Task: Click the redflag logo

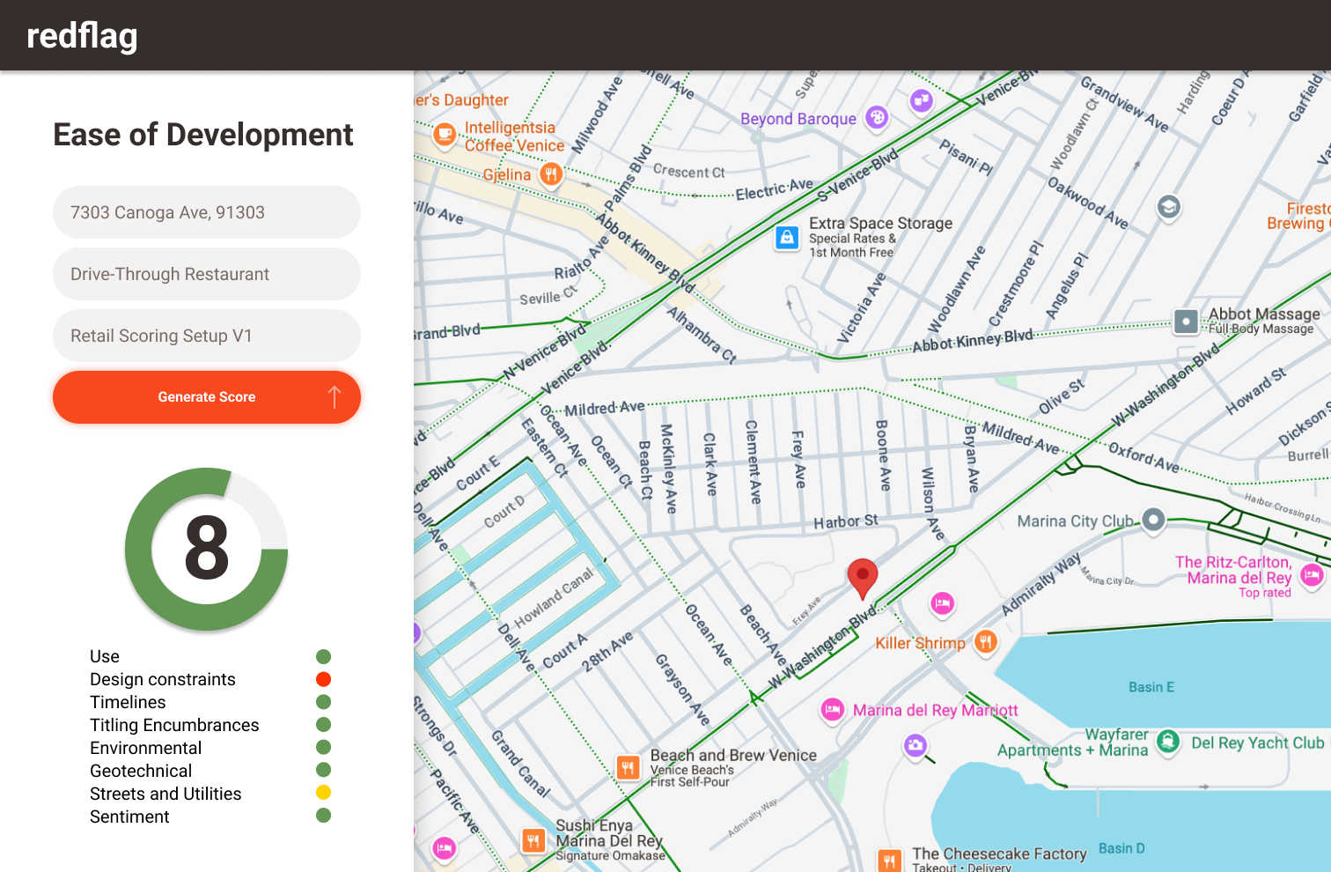Action: pyautogui.click(x=82, y=35)
